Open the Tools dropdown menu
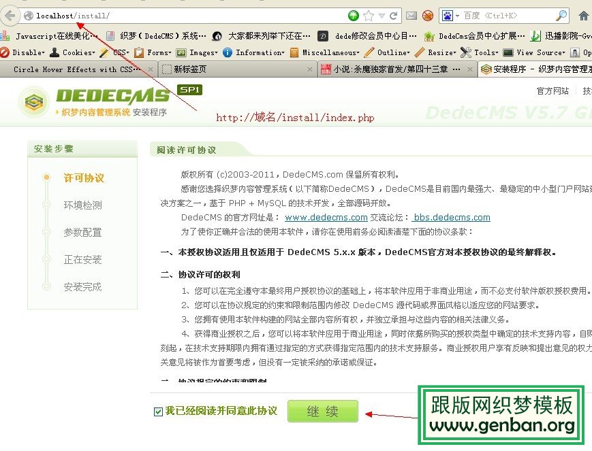This screenshot has width=592, height=451. (x=480, y=52)
